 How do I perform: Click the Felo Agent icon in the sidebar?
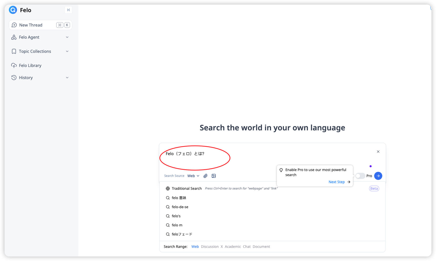14,37
